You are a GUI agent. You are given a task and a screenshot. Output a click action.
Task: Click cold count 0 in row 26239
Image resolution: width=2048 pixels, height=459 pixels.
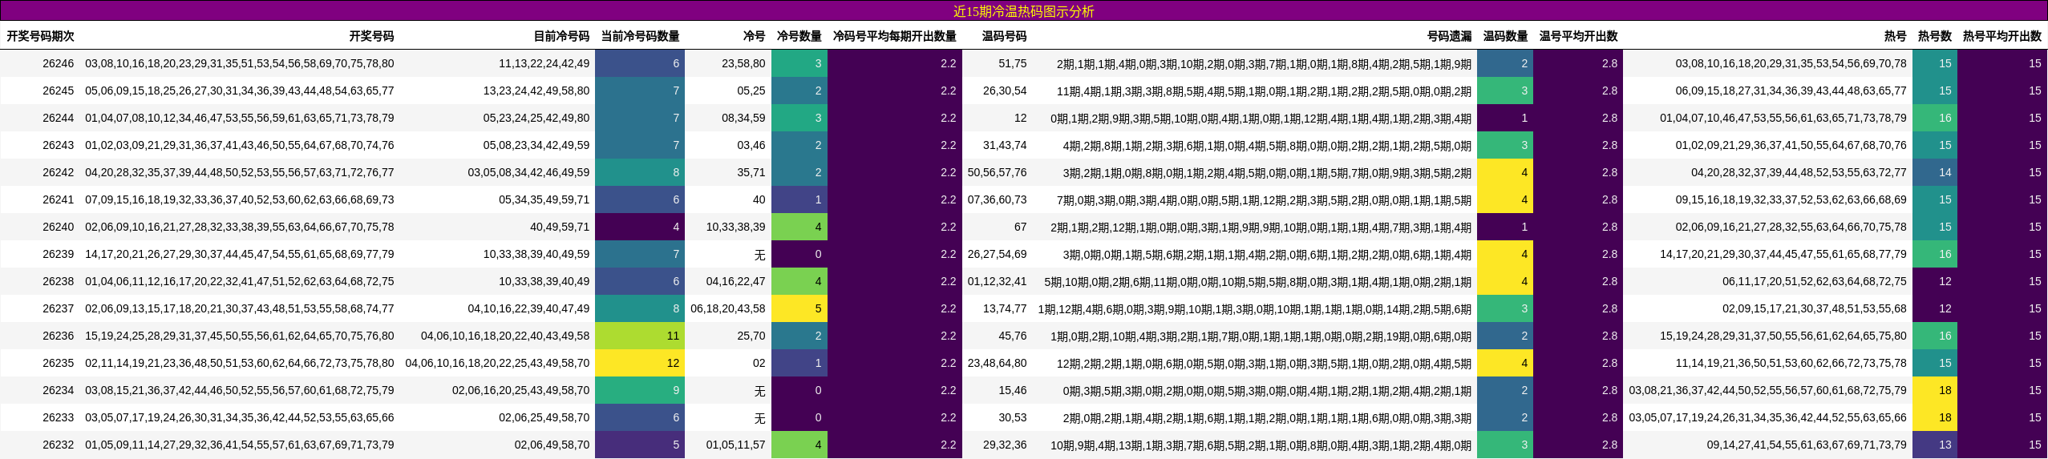[799, 254]
